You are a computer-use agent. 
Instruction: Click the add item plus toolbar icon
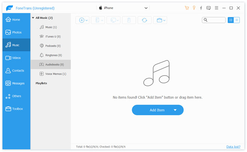pos(82,20)
